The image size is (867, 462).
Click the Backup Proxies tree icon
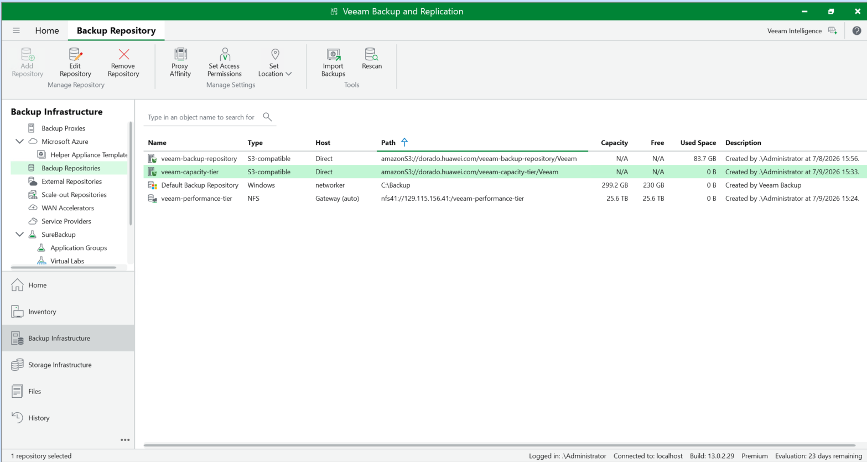click(32, 128)
